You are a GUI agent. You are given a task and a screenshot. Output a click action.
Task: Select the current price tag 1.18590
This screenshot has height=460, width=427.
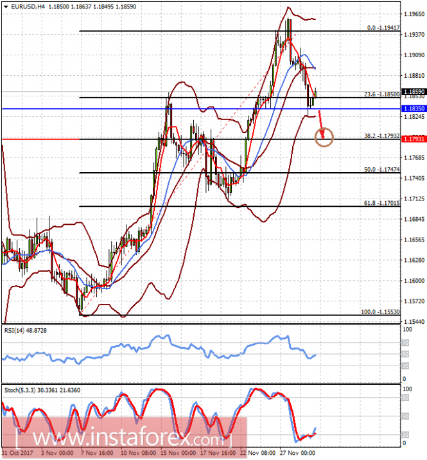pyautogui.click(x=412, y=92)
